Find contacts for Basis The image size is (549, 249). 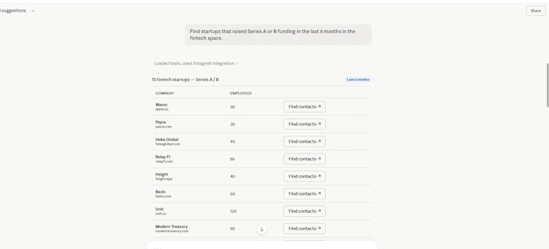click(x=304, y=193)
